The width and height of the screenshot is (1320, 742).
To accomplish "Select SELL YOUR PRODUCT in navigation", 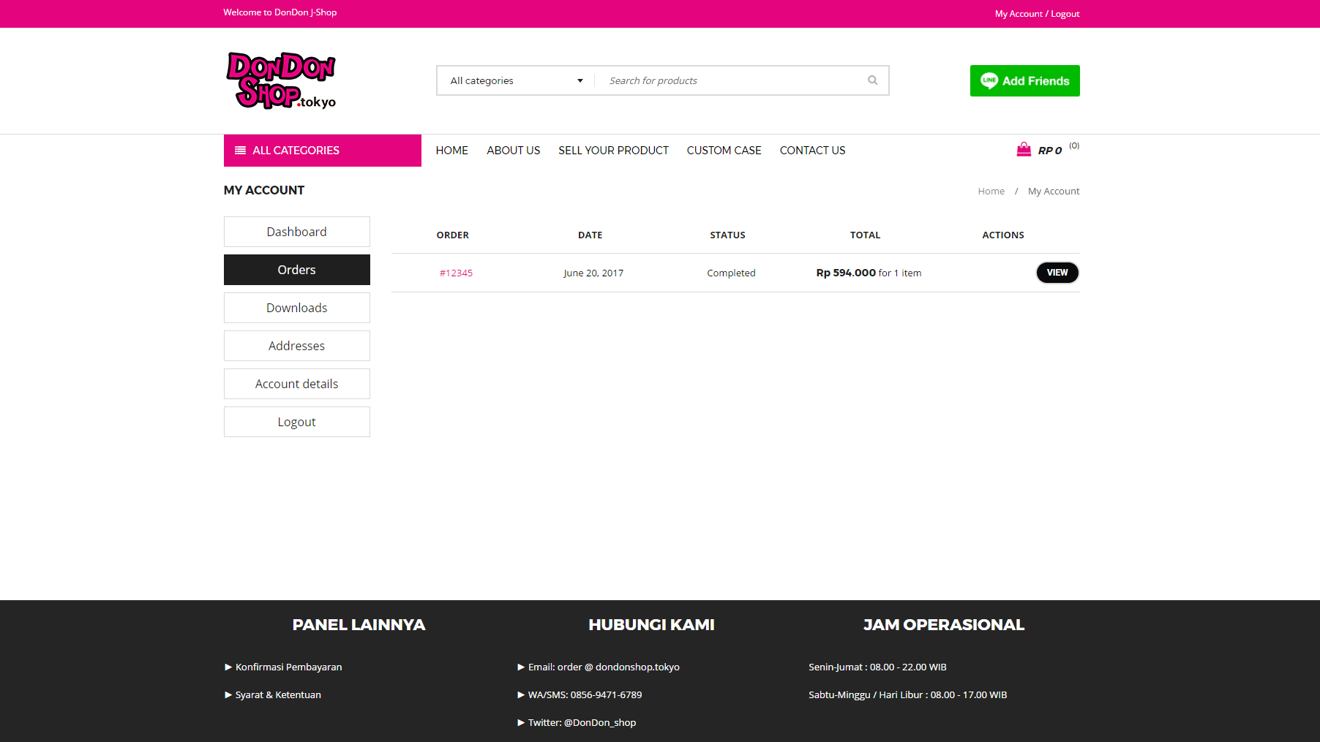I will [613, 151].
